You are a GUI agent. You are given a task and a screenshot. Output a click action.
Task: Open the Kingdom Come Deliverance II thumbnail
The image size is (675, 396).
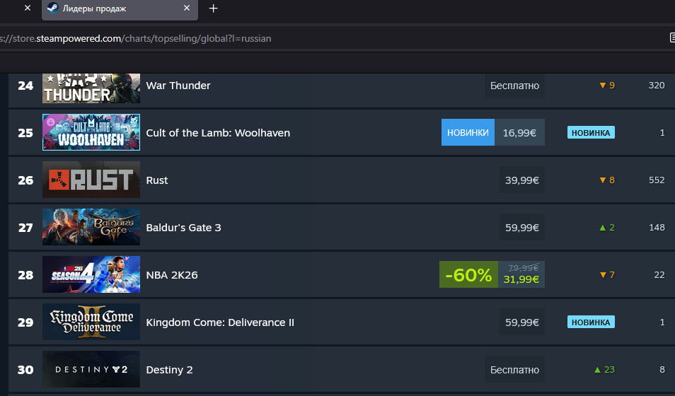point(91,322)
